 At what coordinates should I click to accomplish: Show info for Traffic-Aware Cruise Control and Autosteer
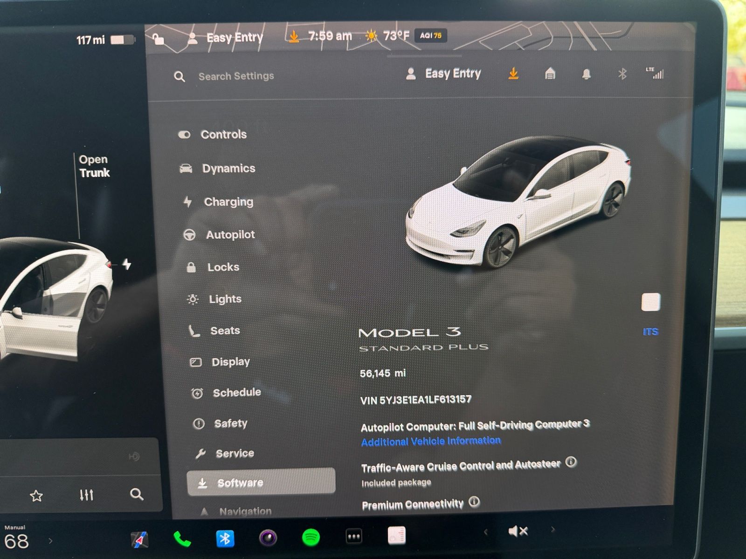tap(571, 462)
